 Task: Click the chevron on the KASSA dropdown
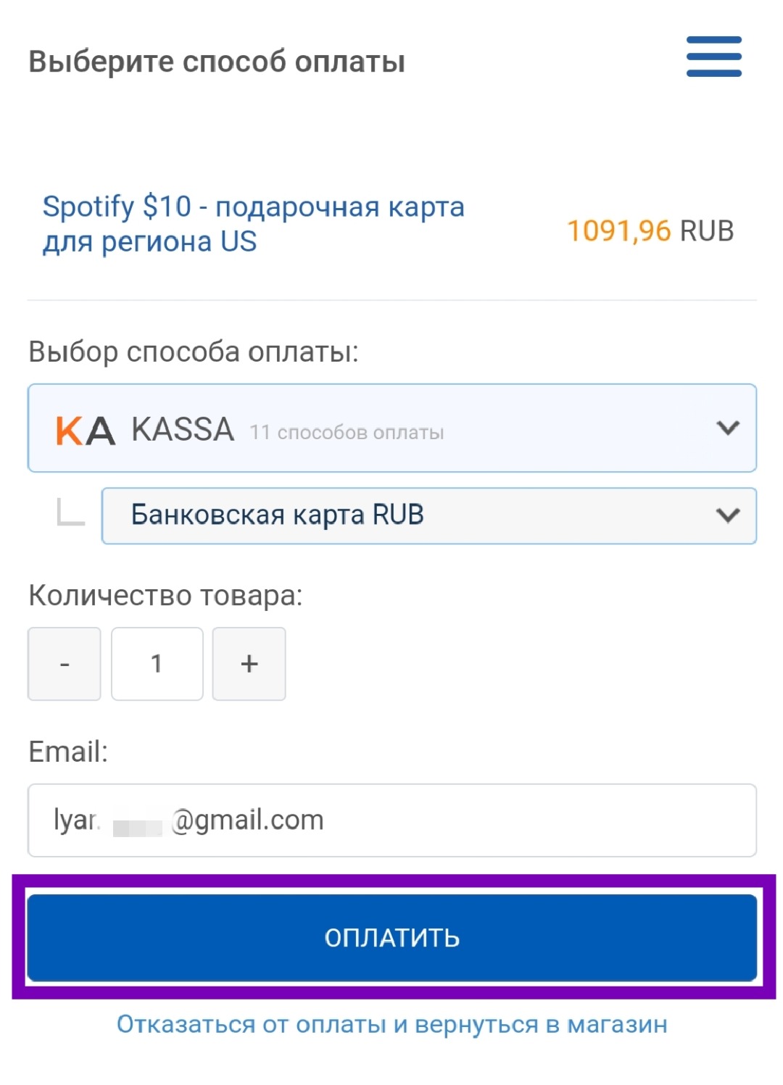click(727, 428)
